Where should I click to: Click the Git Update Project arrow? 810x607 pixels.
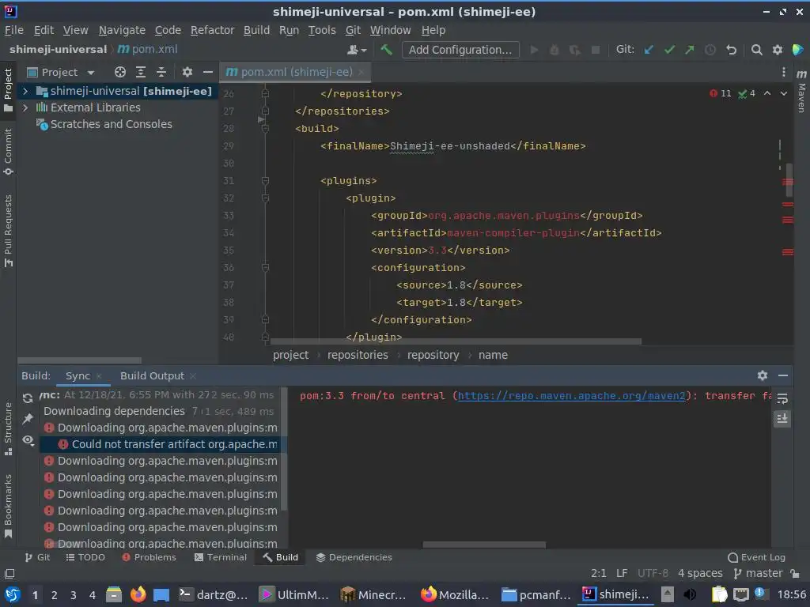(x=649, y=50)
